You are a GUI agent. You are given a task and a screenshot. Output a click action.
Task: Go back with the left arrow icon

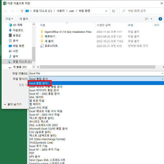[x=6, y=11]
